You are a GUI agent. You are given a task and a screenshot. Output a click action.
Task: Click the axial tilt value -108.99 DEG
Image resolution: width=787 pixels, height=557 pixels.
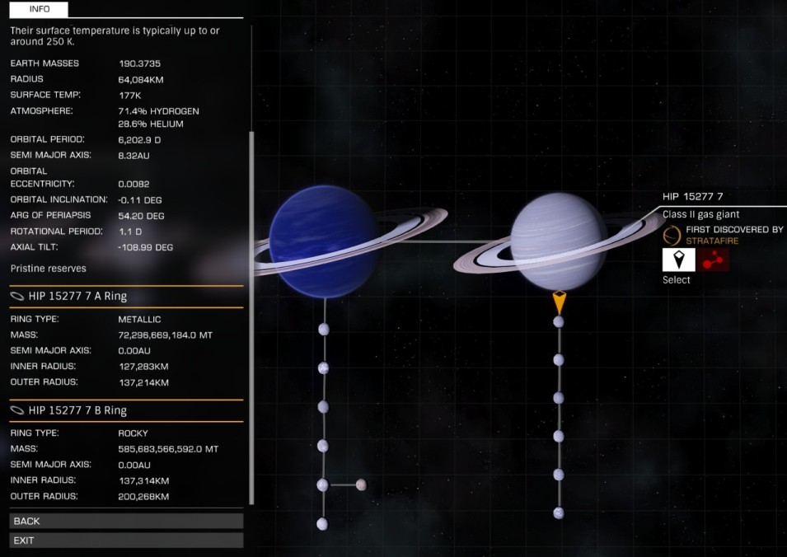coord(146,247)
